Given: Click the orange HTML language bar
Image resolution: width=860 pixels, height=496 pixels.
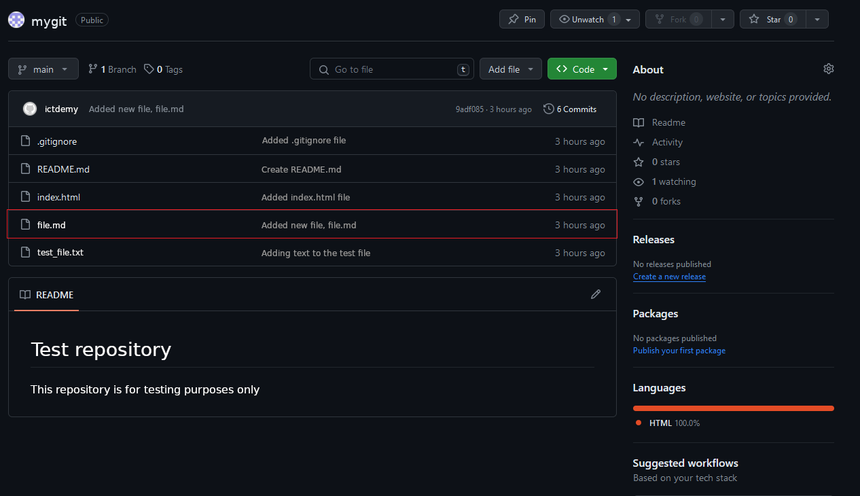Looking at the screenshot, I should point(733,408).
